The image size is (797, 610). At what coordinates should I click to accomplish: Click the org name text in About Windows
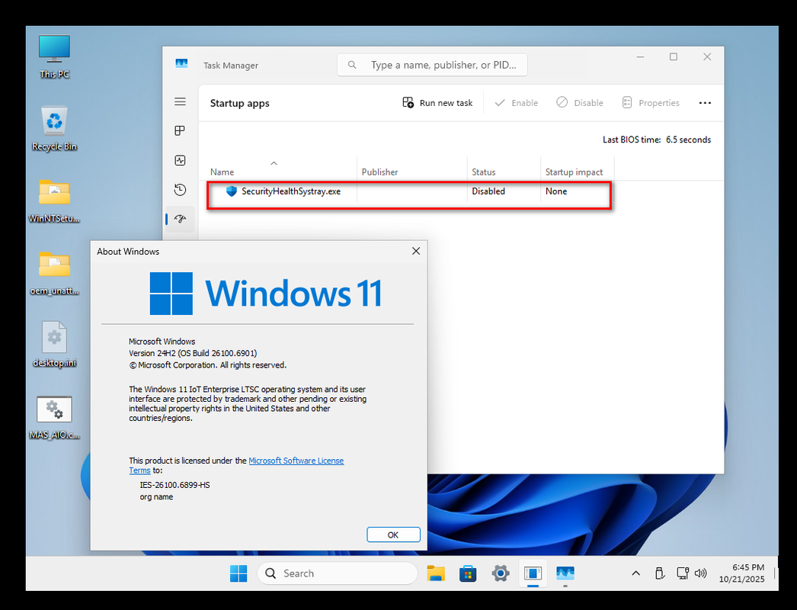[x=156, y=496]
